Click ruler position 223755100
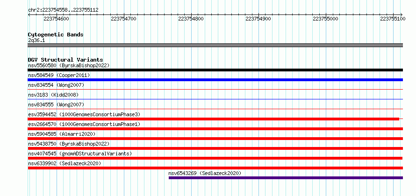Image resolution: width=416 pixels, height=196 pixels. [x=393, y=19]
